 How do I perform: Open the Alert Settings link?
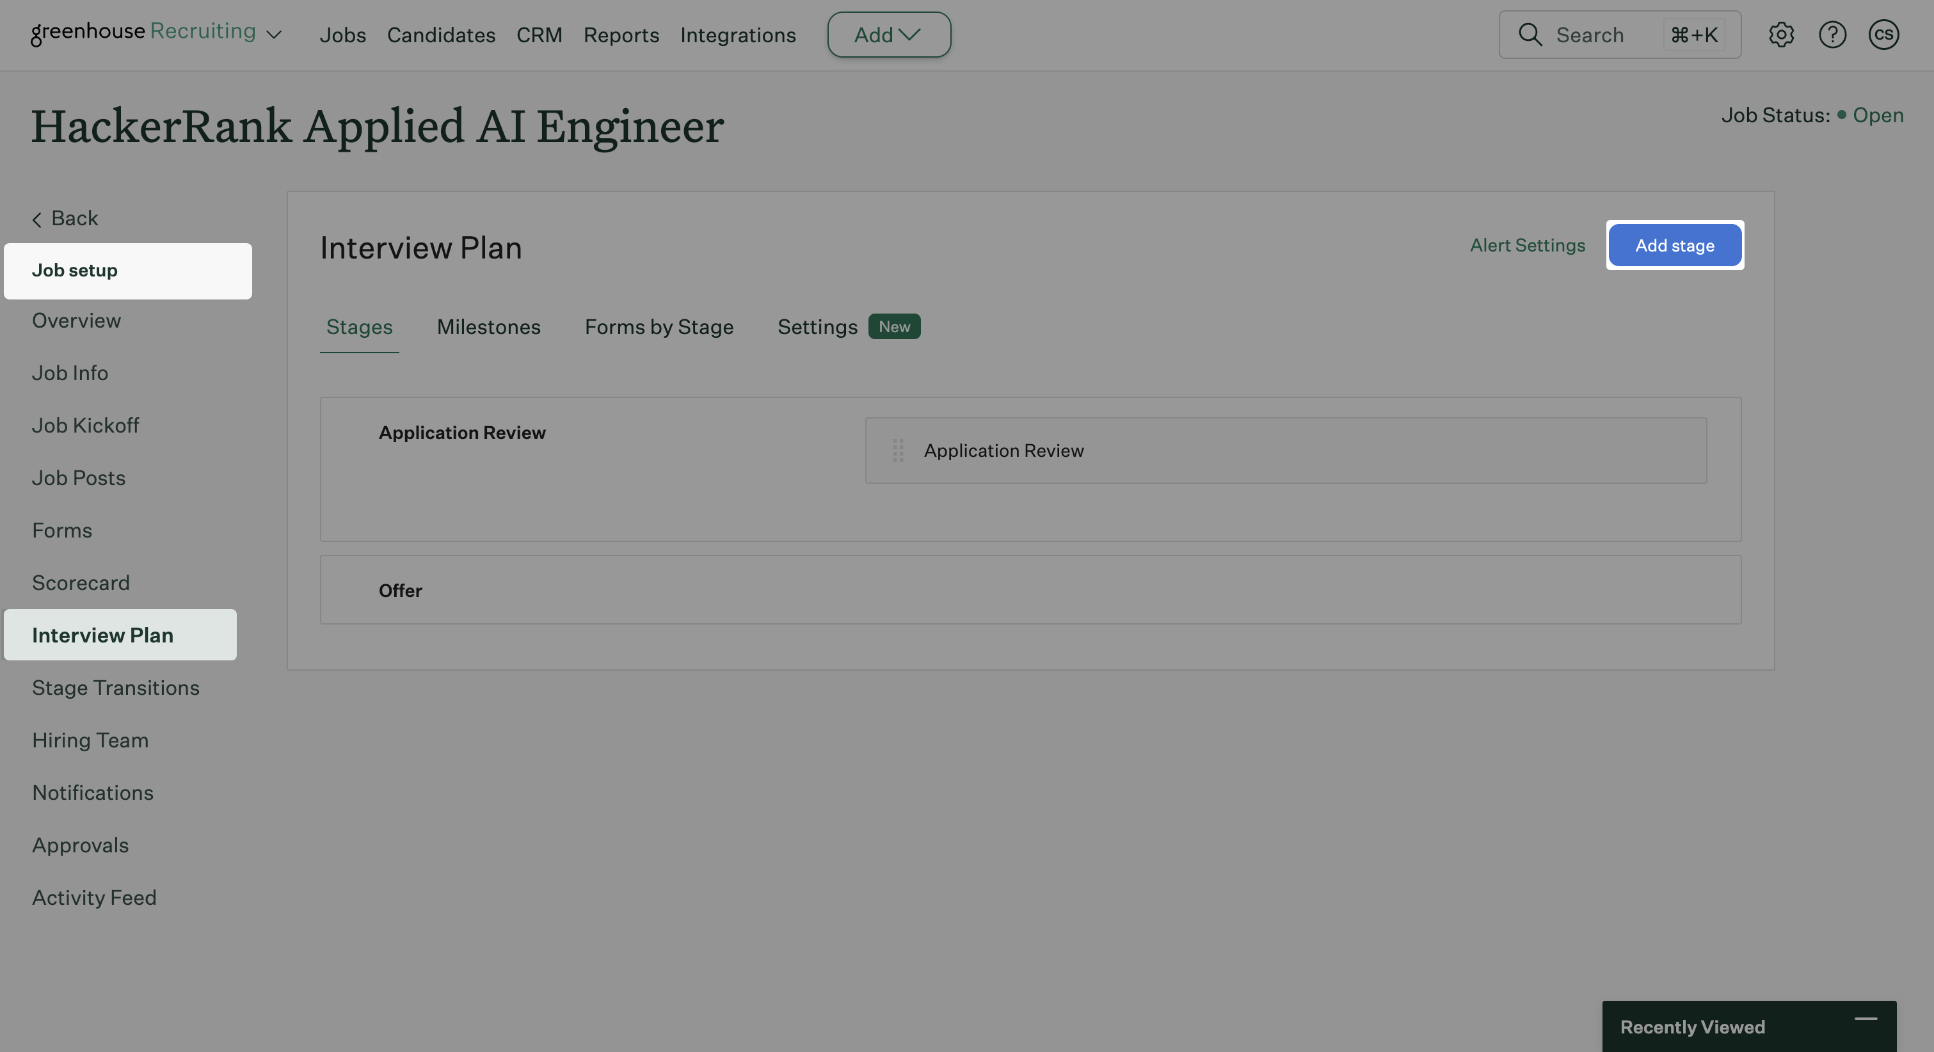click(1527, 246)
